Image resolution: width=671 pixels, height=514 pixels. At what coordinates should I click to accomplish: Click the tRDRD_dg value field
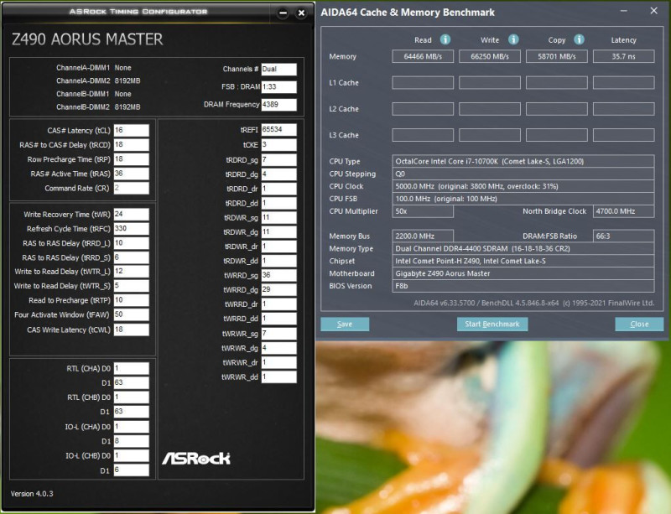(279, 174)
